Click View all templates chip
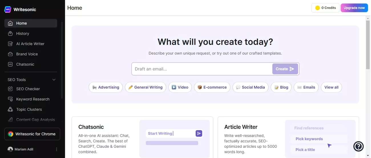This screenshot has width=371, height=158. point(331,87)
